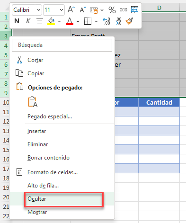Decrease decimal places
186x223 pixels.
pos(118,21)
